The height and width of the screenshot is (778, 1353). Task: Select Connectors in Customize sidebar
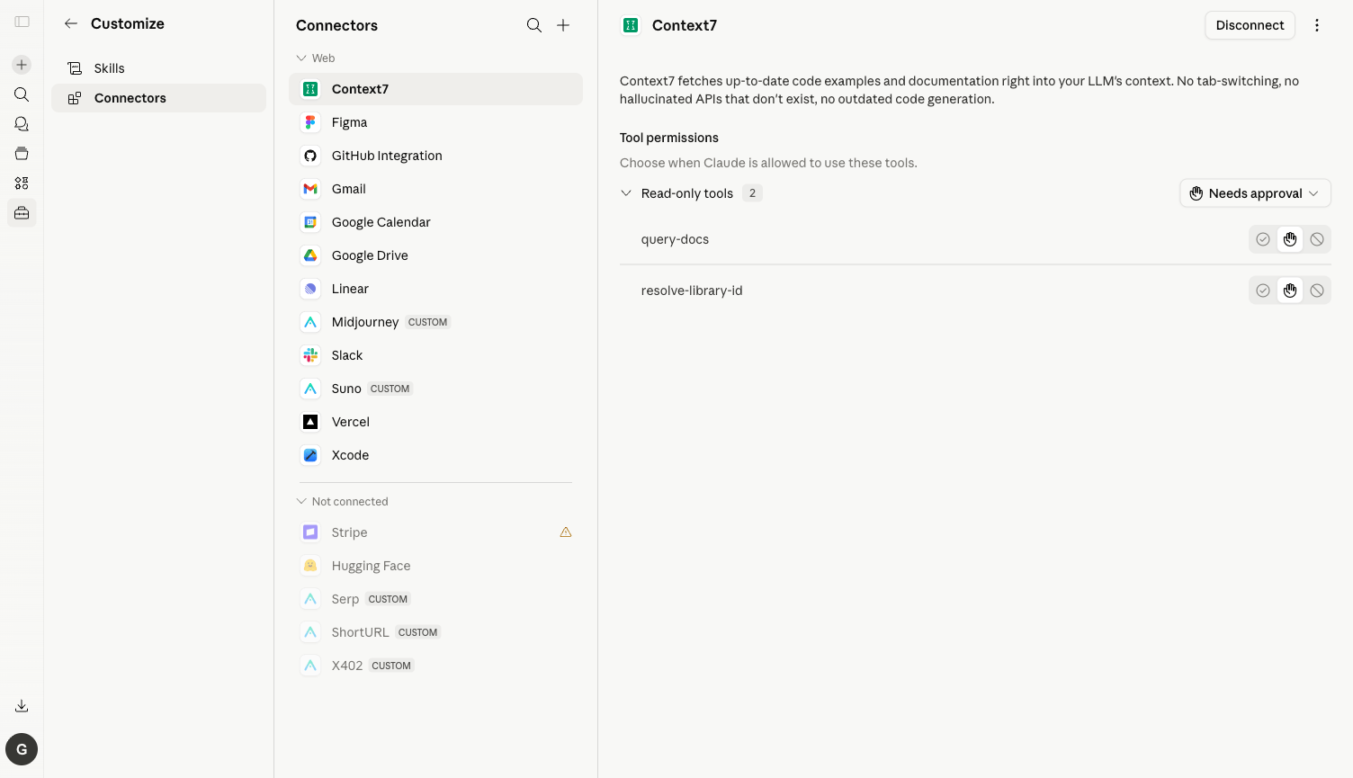tap(158, 98)
